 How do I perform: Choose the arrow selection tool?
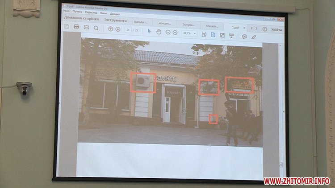pos(150,31)
